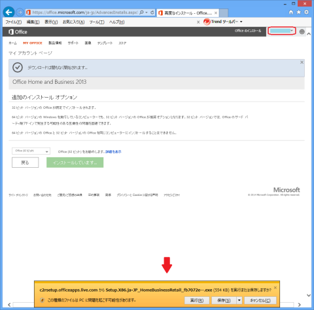Image resolution: width=314 pixels, height=310 pixels.
Task: Dismiss the download starting notification banner
Action: [x=302, y=62]
